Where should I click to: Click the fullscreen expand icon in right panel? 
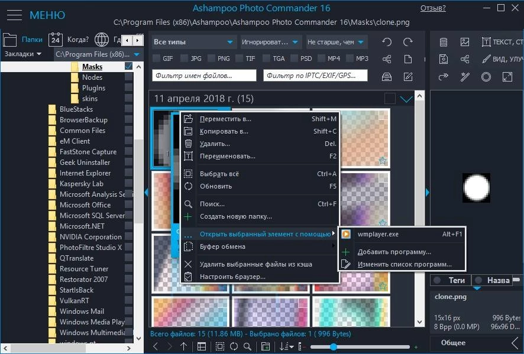(507, 77)
